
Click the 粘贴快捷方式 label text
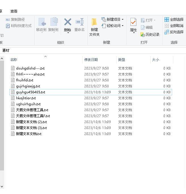coord(21,26)
